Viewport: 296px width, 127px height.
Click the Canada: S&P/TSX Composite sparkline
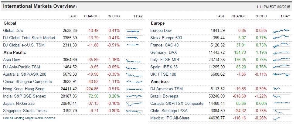281,103
